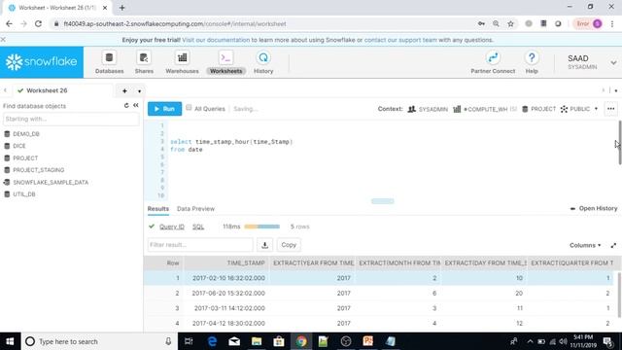Open History panel link
The height and width of the screenshot is (350, 622).
(594, 208)
